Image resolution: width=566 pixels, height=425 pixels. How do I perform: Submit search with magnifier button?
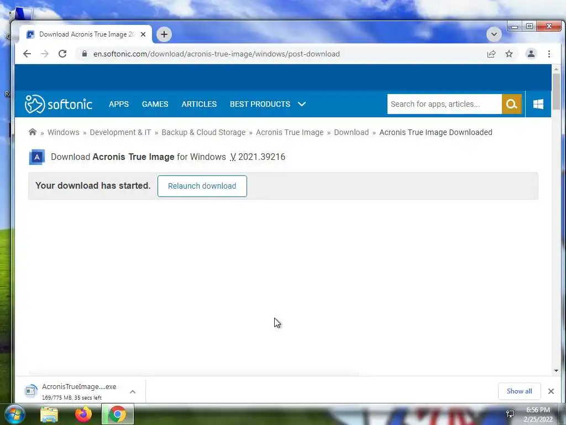click(x=511, y=104)
